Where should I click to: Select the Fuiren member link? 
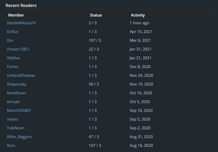[x=12, y=67]
